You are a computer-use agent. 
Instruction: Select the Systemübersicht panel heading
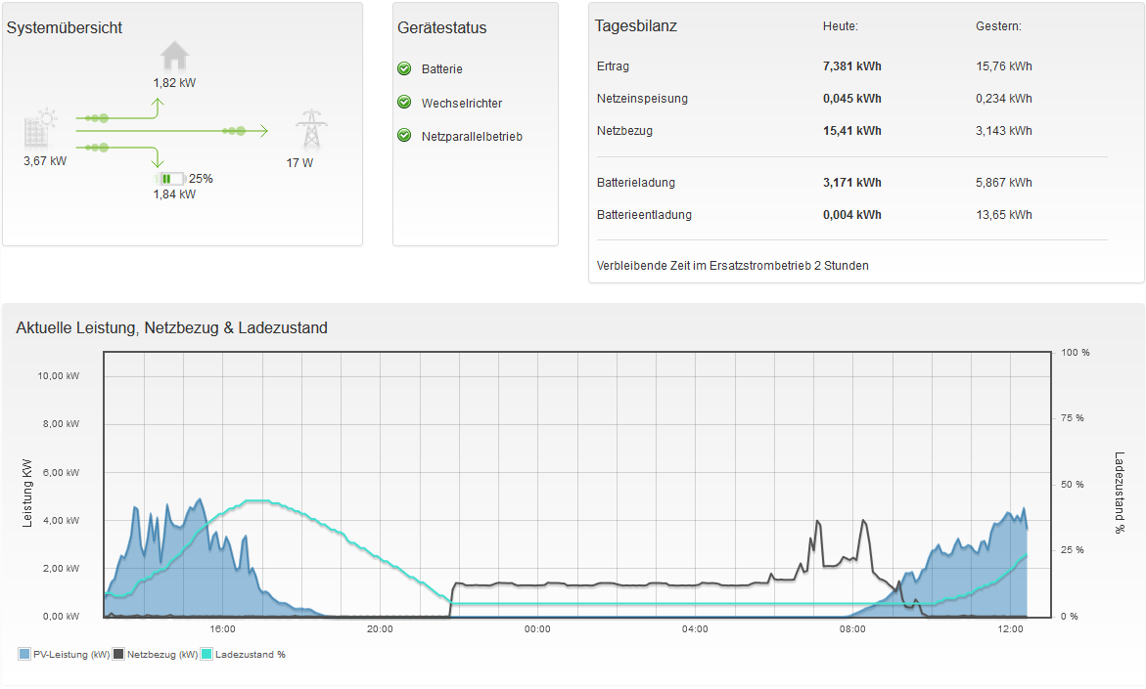65,28
